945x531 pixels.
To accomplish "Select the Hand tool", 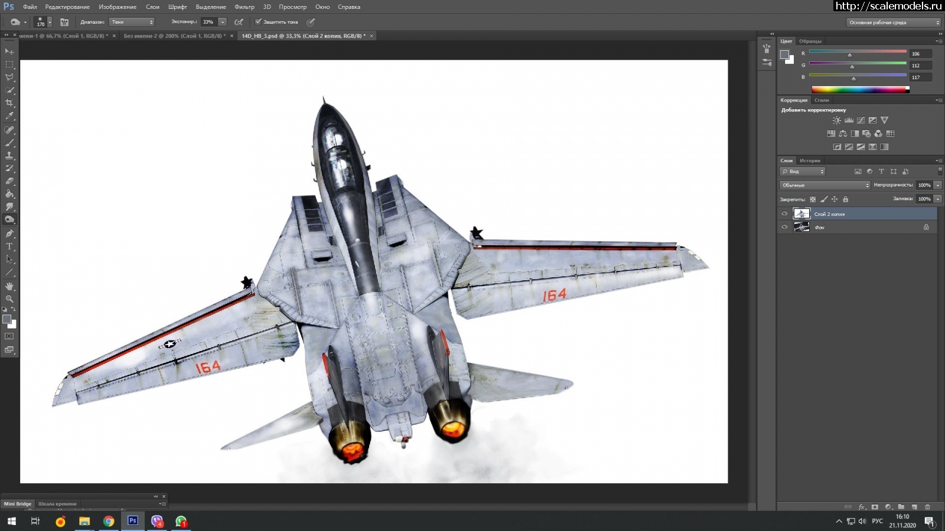I will pyautogui.click(x=9, y=286).
